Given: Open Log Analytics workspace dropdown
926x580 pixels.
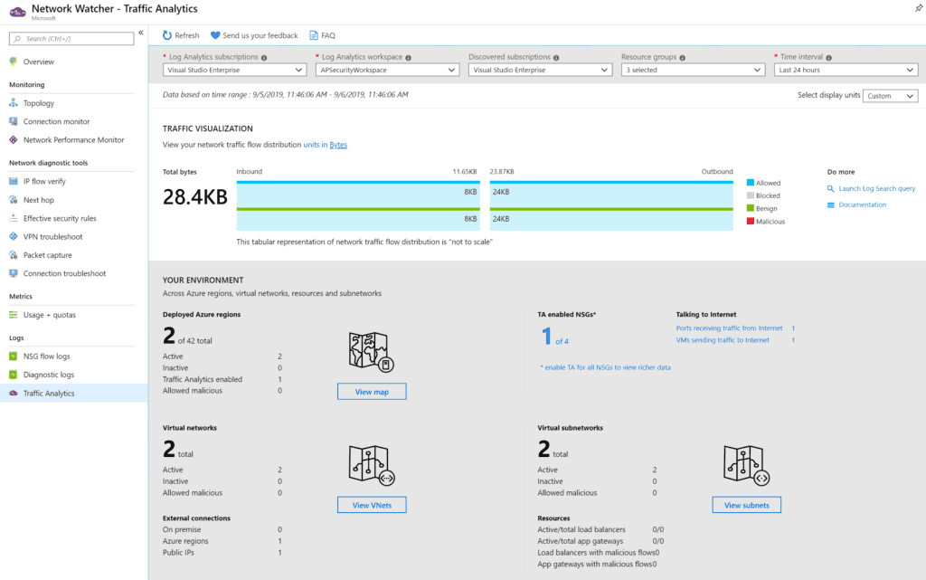Looking at the screenshot, I should tap(387, 70).
